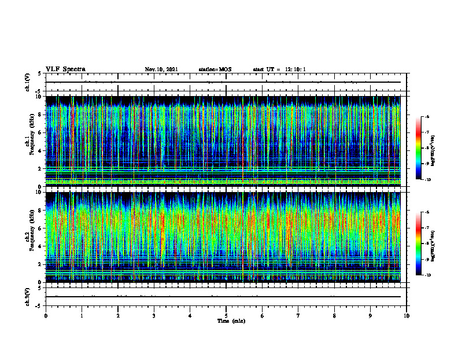Click time axis tick label '0'

[x=46, y=316]
